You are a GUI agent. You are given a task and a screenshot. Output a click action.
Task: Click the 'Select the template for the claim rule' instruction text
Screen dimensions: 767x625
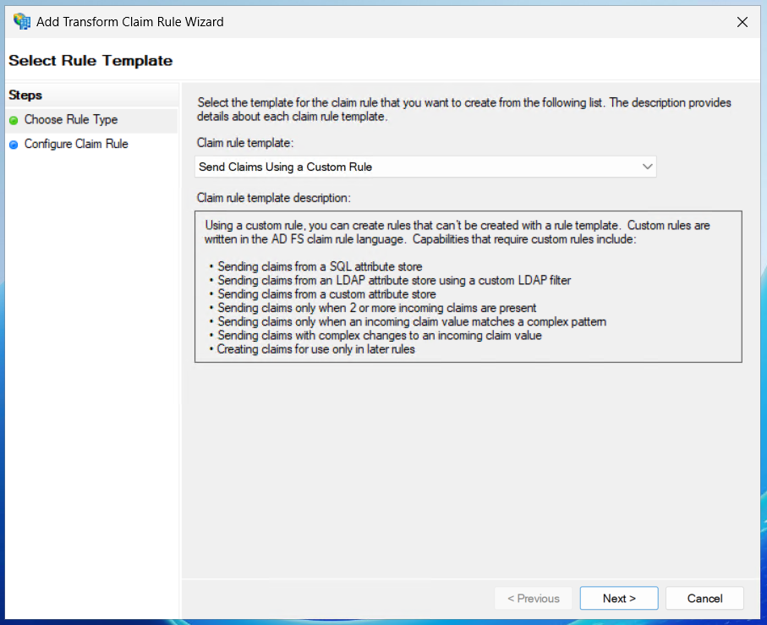(463, 110)
